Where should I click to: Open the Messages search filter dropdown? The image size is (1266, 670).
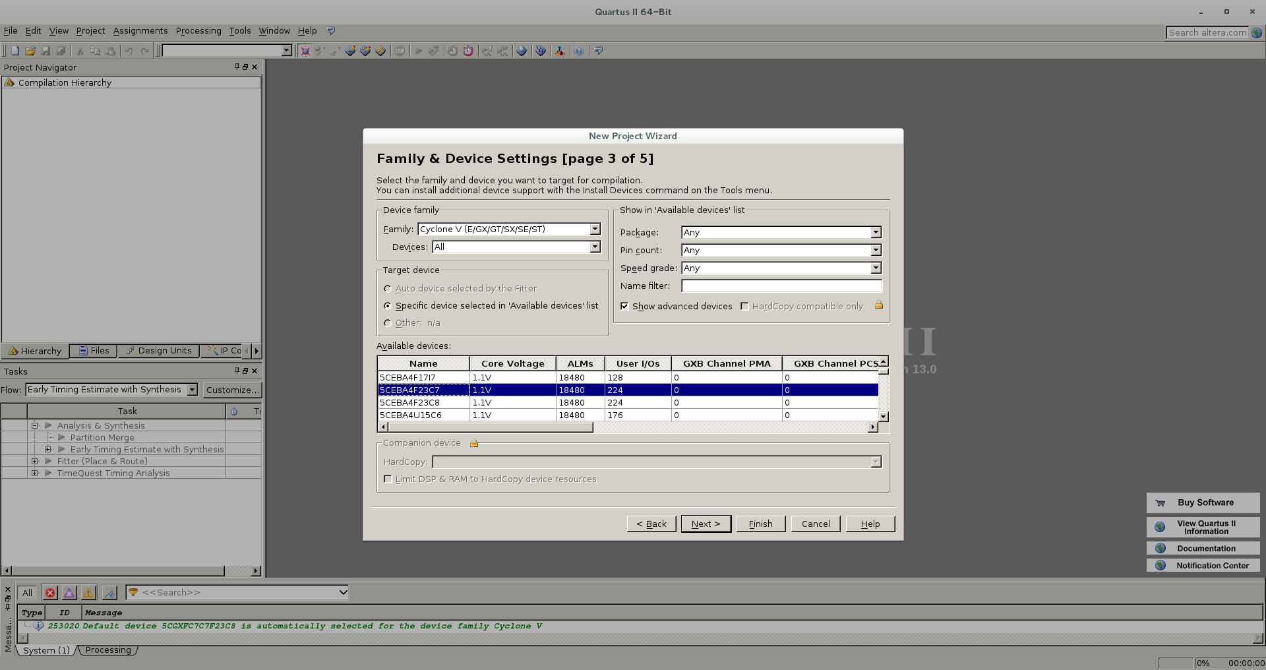point(343,592)
